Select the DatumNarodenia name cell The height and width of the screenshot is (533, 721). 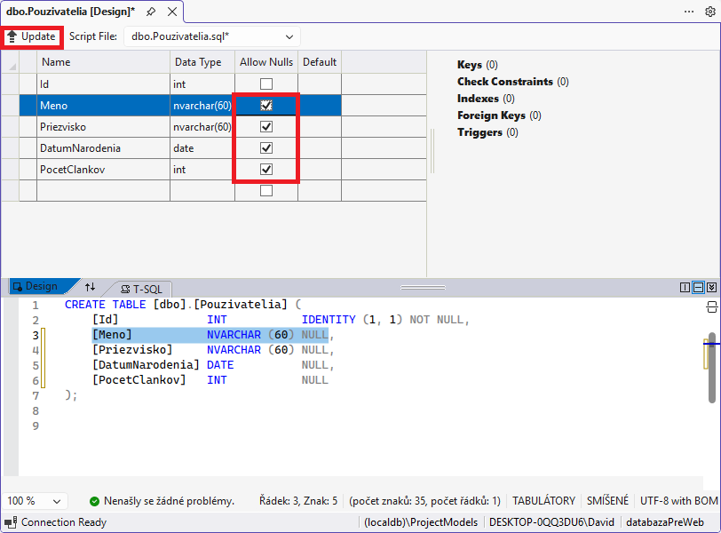click(x=104, y=148)
